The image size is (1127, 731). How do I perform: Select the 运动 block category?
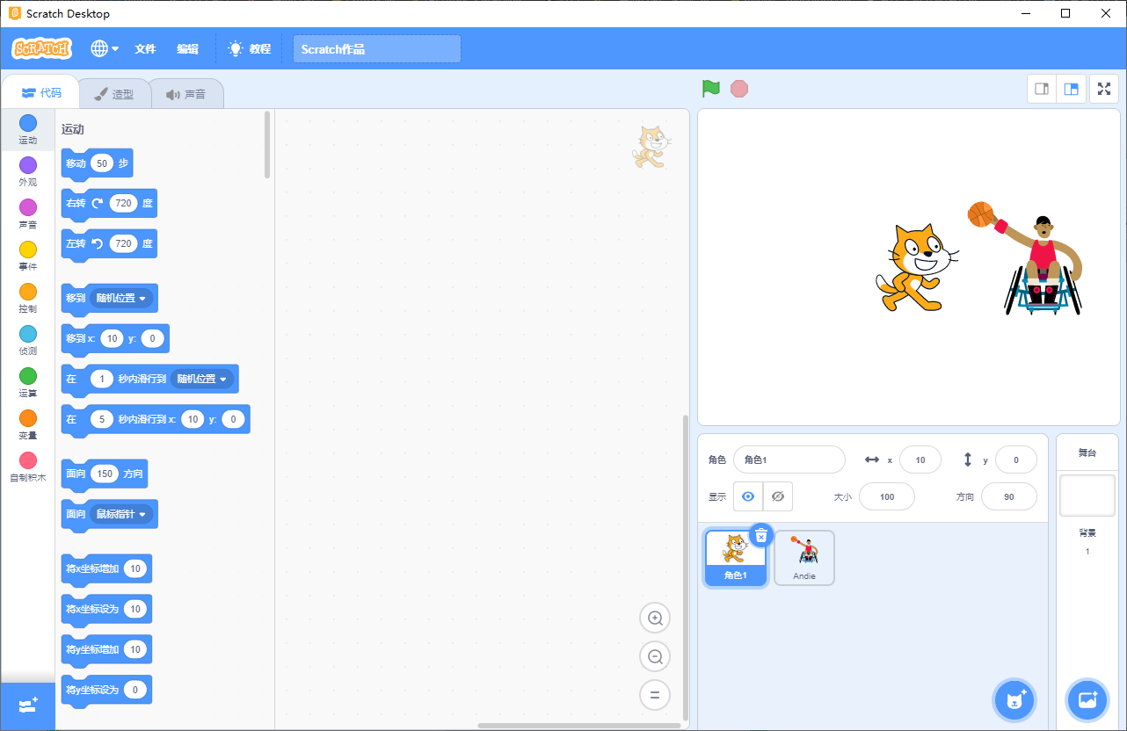click(x=28, y=129)
